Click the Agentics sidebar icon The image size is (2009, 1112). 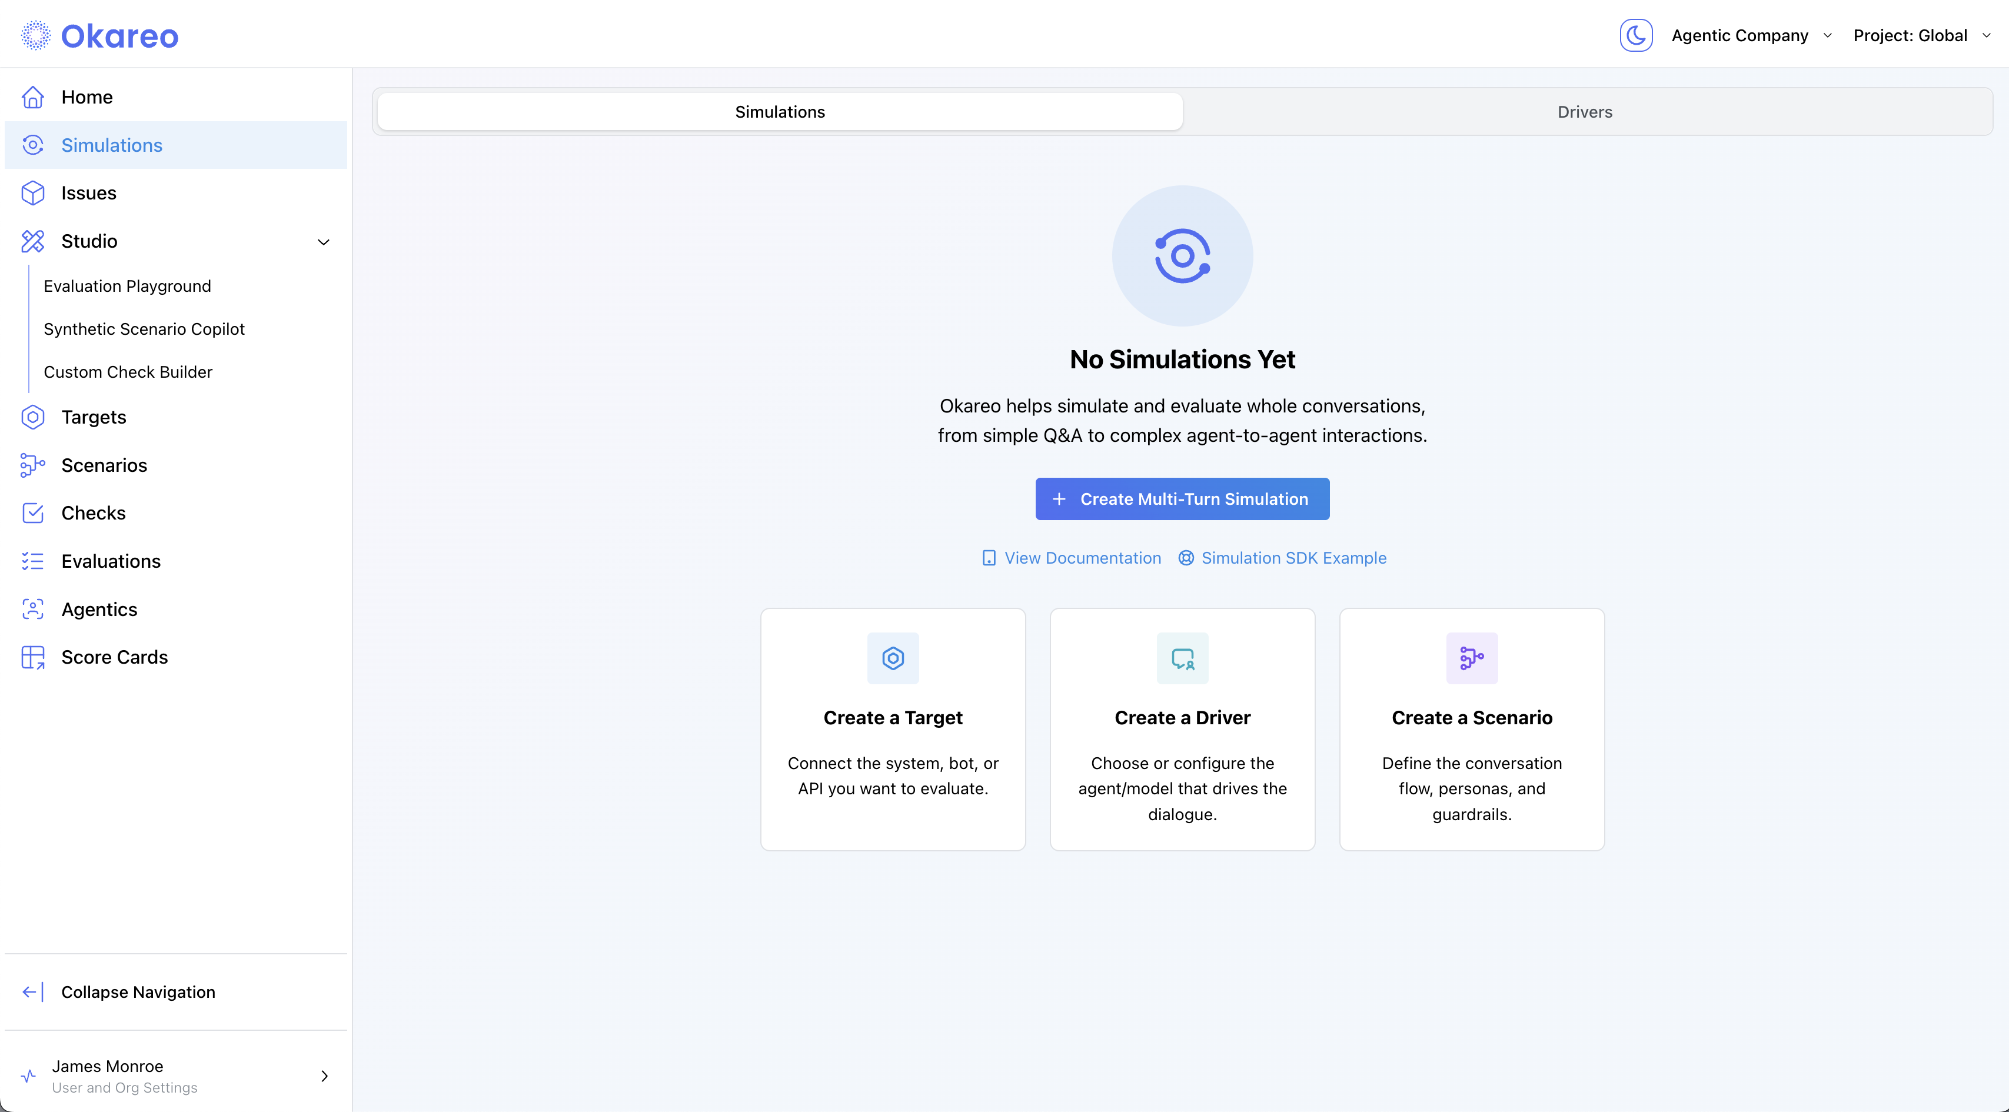pos(33,609)
